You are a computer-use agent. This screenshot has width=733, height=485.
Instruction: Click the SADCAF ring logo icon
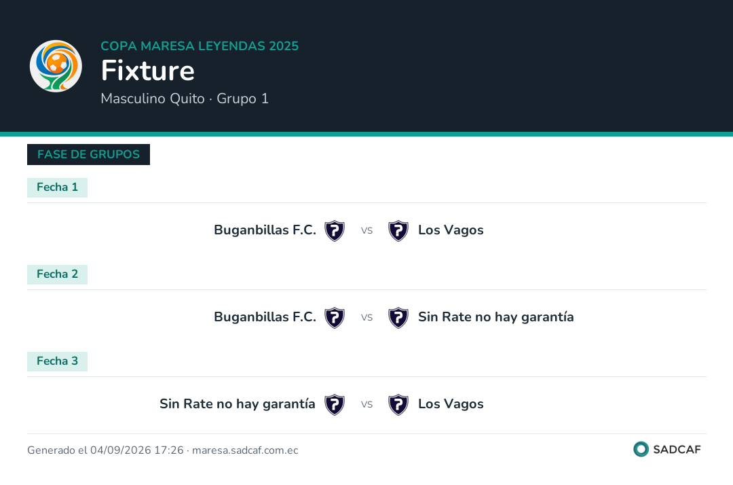[641, 449]
